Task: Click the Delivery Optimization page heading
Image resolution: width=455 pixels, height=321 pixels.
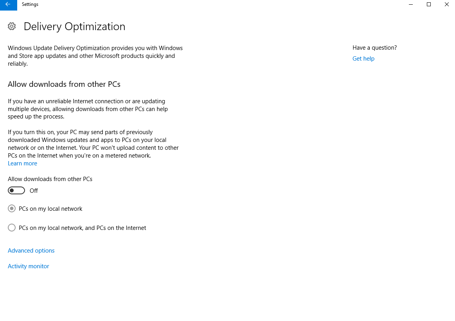Action: point(75,27)
